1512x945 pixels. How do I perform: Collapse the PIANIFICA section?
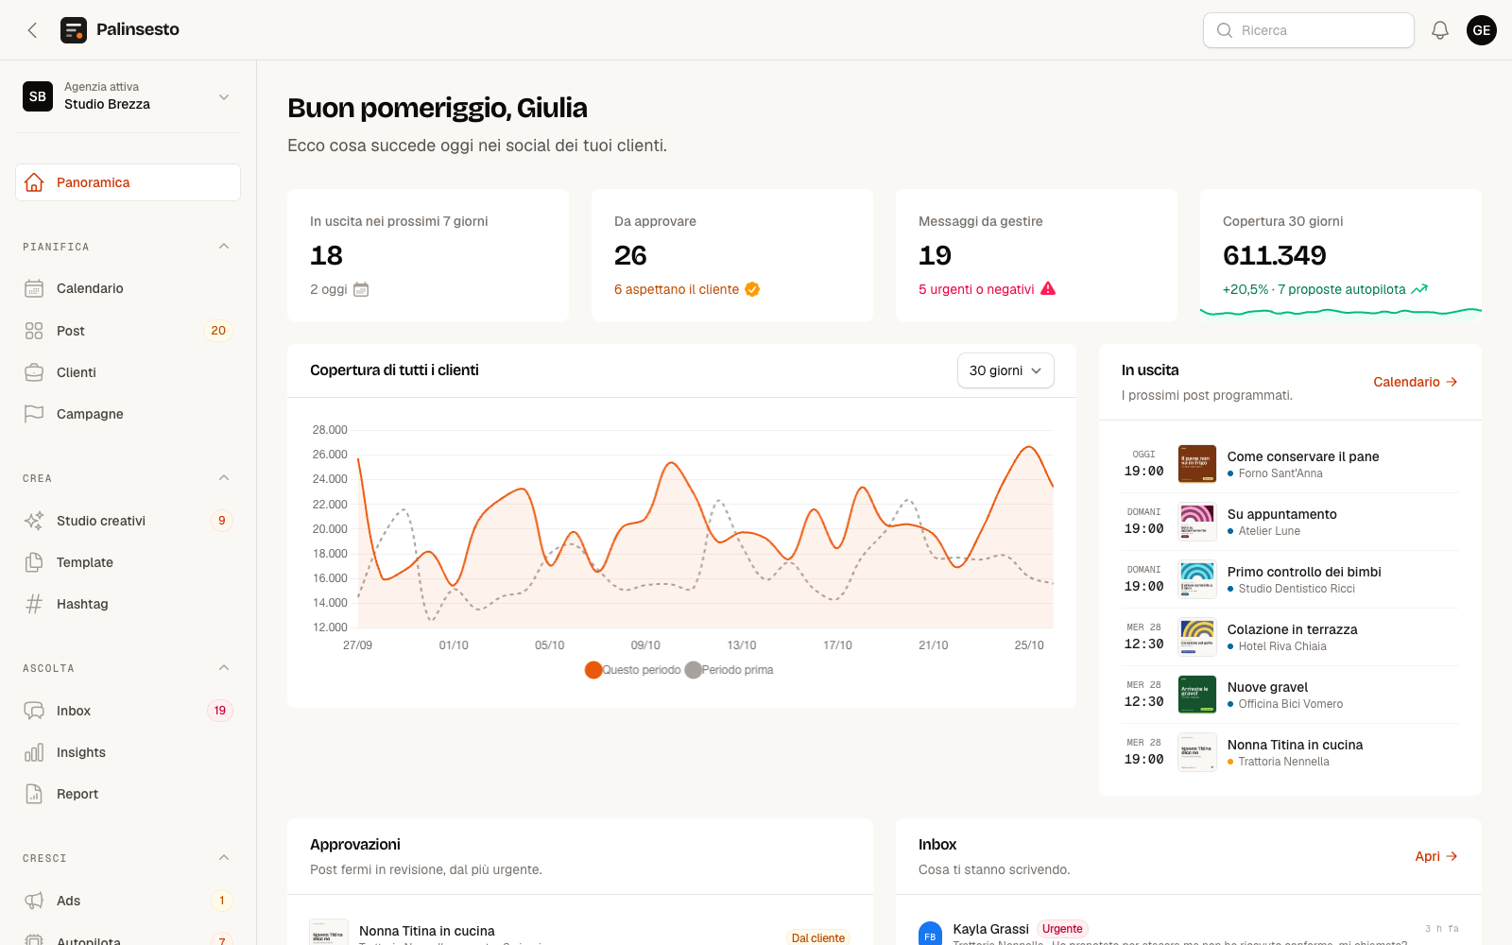224,247
